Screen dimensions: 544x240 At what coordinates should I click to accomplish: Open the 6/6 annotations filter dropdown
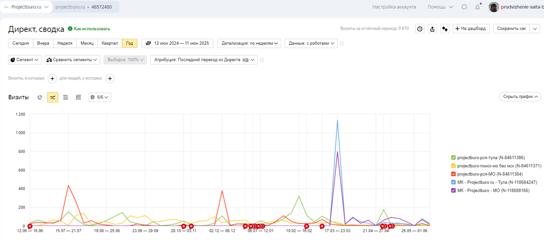pos(100,97)
